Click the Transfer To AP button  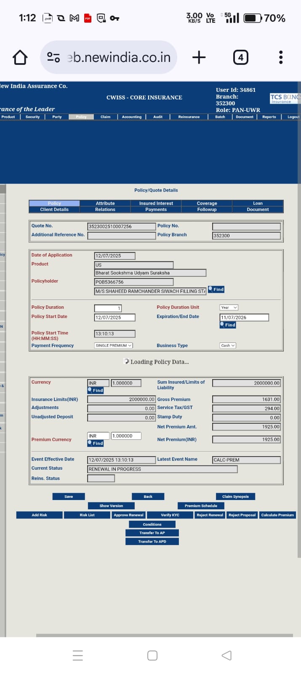[152, 533]
